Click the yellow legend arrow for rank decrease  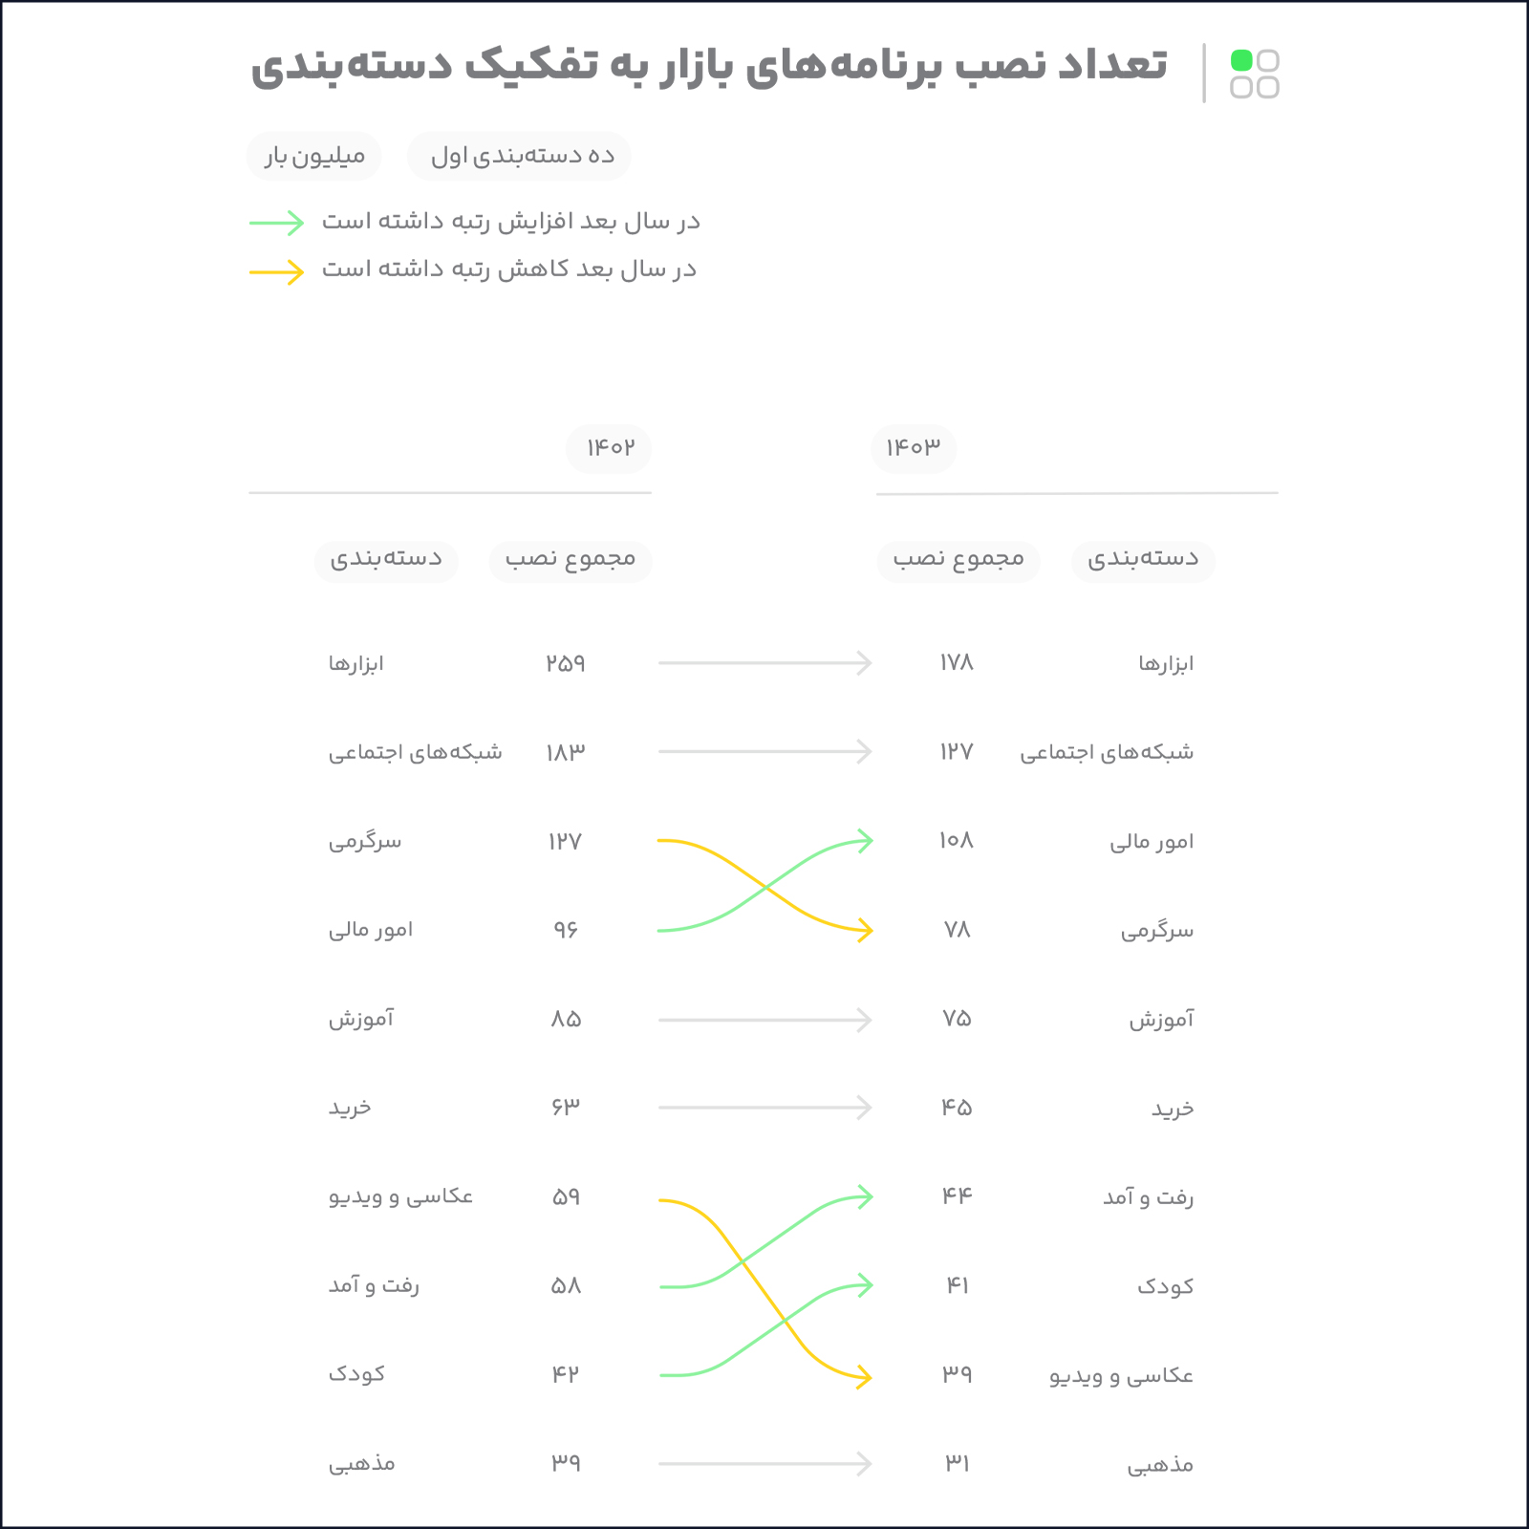click(x=276, y=272)
